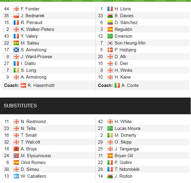Click the Brazil flag next to Lucas Moura

pyautogui.click(x=110, y=128)
